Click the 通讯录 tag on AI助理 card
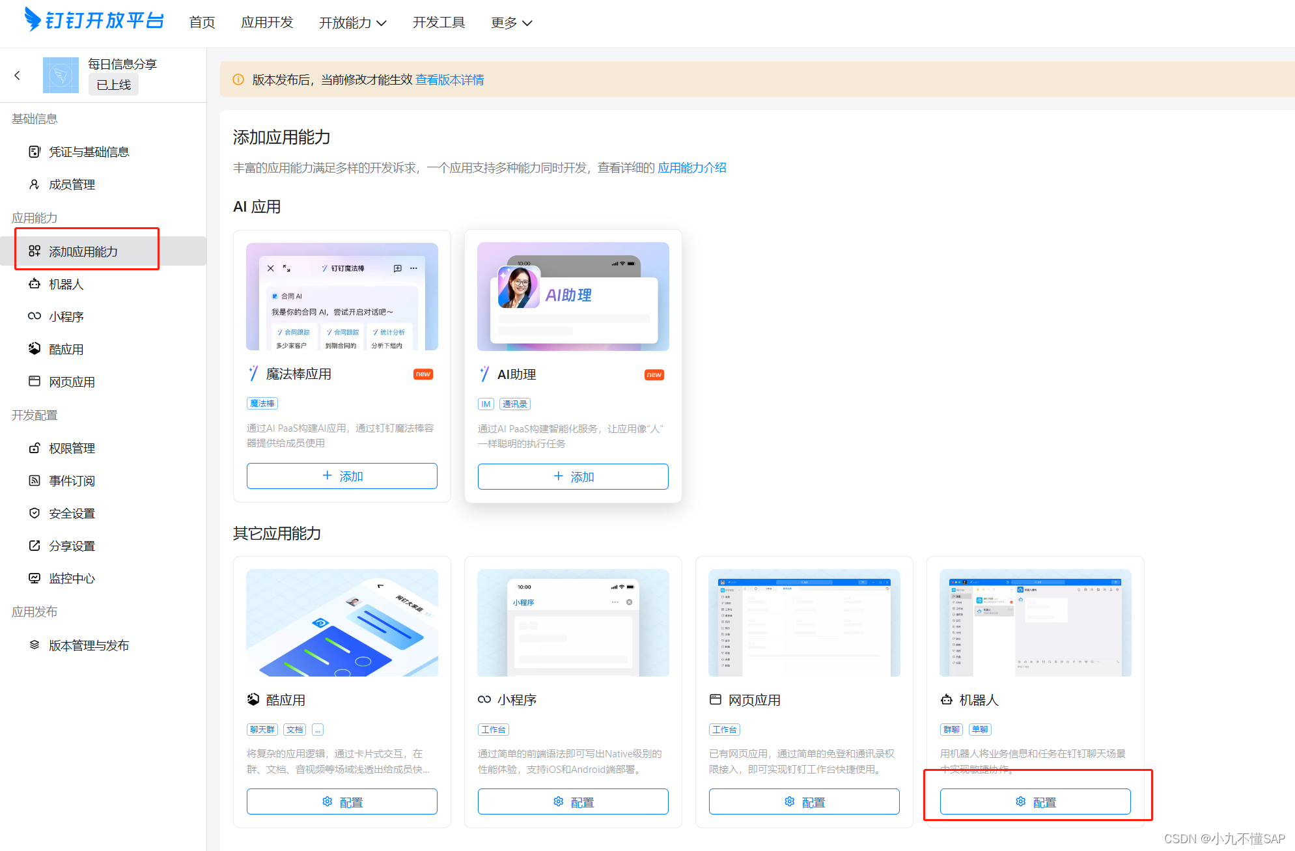Image resolution: width=1295 pixels, height=851 pixels. pyautogui.click(x=515, y=404)
